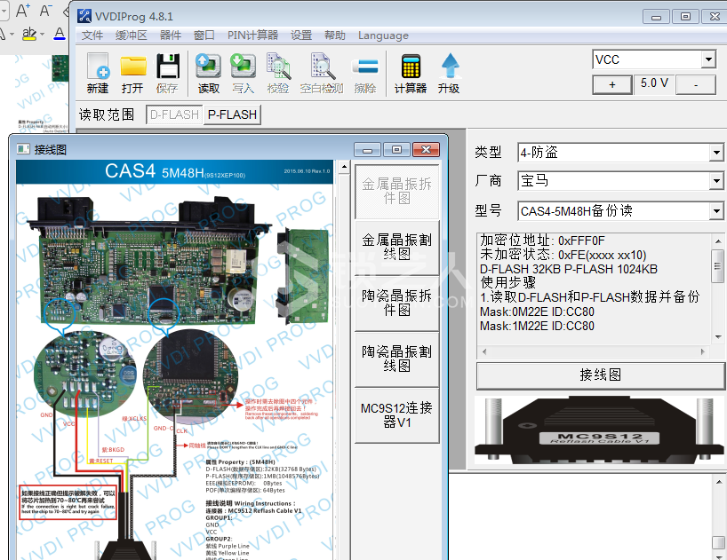The height and width of the screenshot is (560, 727).
Task: Click the VVDIProg application title icon
Action: pos(84,16)
